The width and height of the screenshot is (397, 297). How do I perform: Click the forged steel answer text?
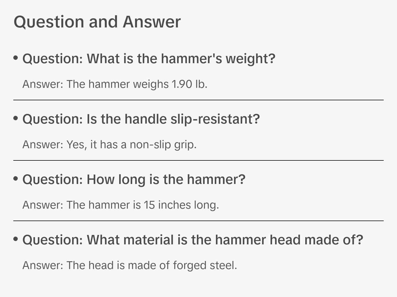[x=130, y=265]
